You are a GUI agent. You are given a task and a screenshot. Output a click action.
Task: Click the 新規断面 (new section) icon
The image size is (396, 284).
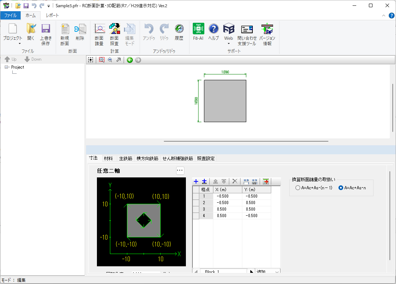pyautogui.click(x=65, y=34)
